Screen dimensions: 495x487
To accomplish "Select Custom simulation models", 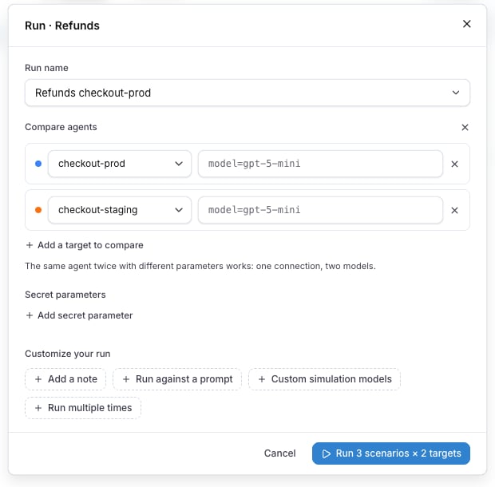I will pyautogui.click(x=324, y=379).
